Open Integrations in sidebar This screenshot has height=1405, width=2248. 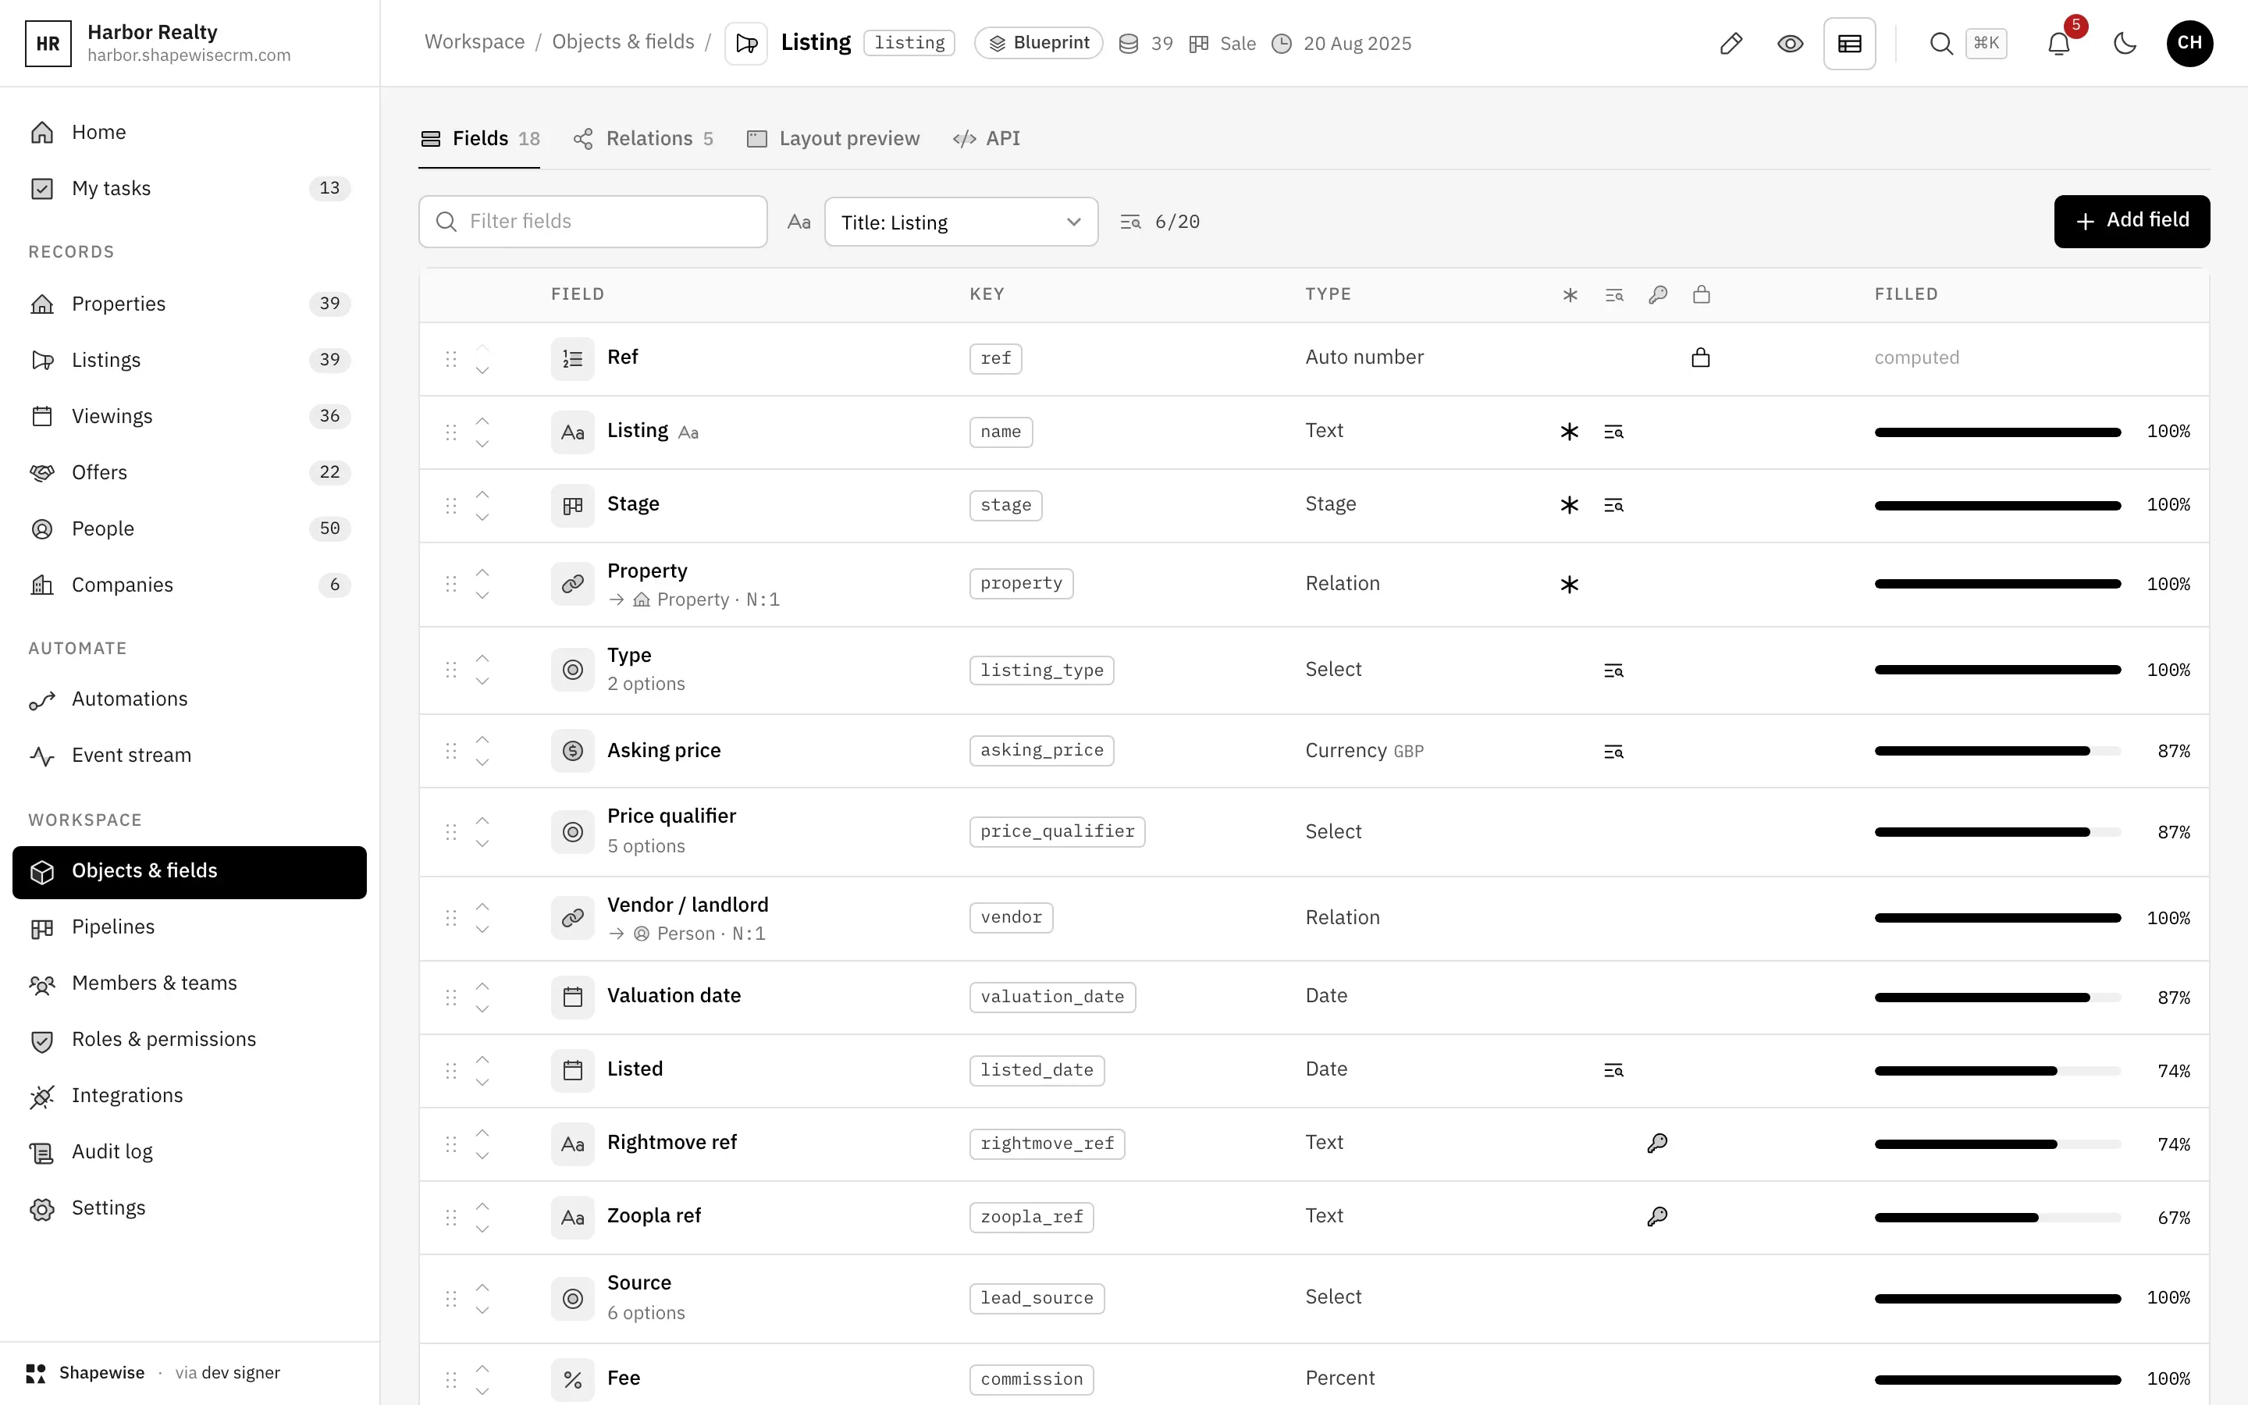click(190, 1096)
